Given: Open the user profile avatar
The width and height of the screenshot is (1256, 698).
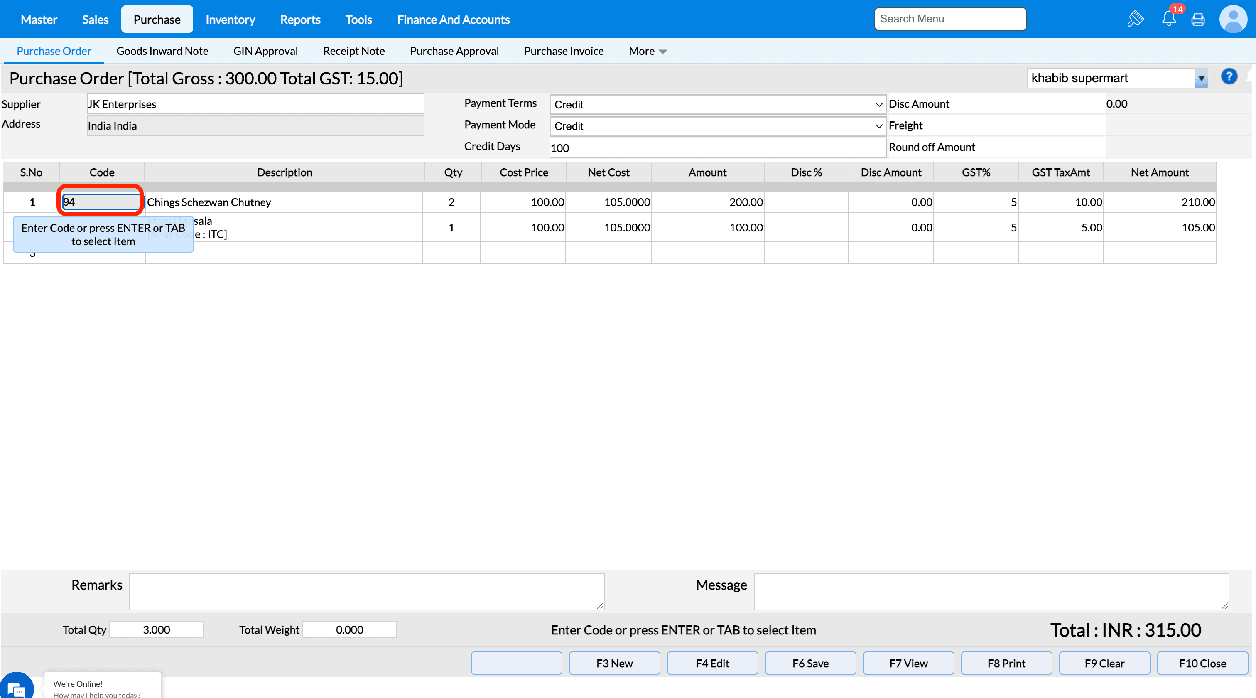Looking at the screenshot, I should 1233,19.
